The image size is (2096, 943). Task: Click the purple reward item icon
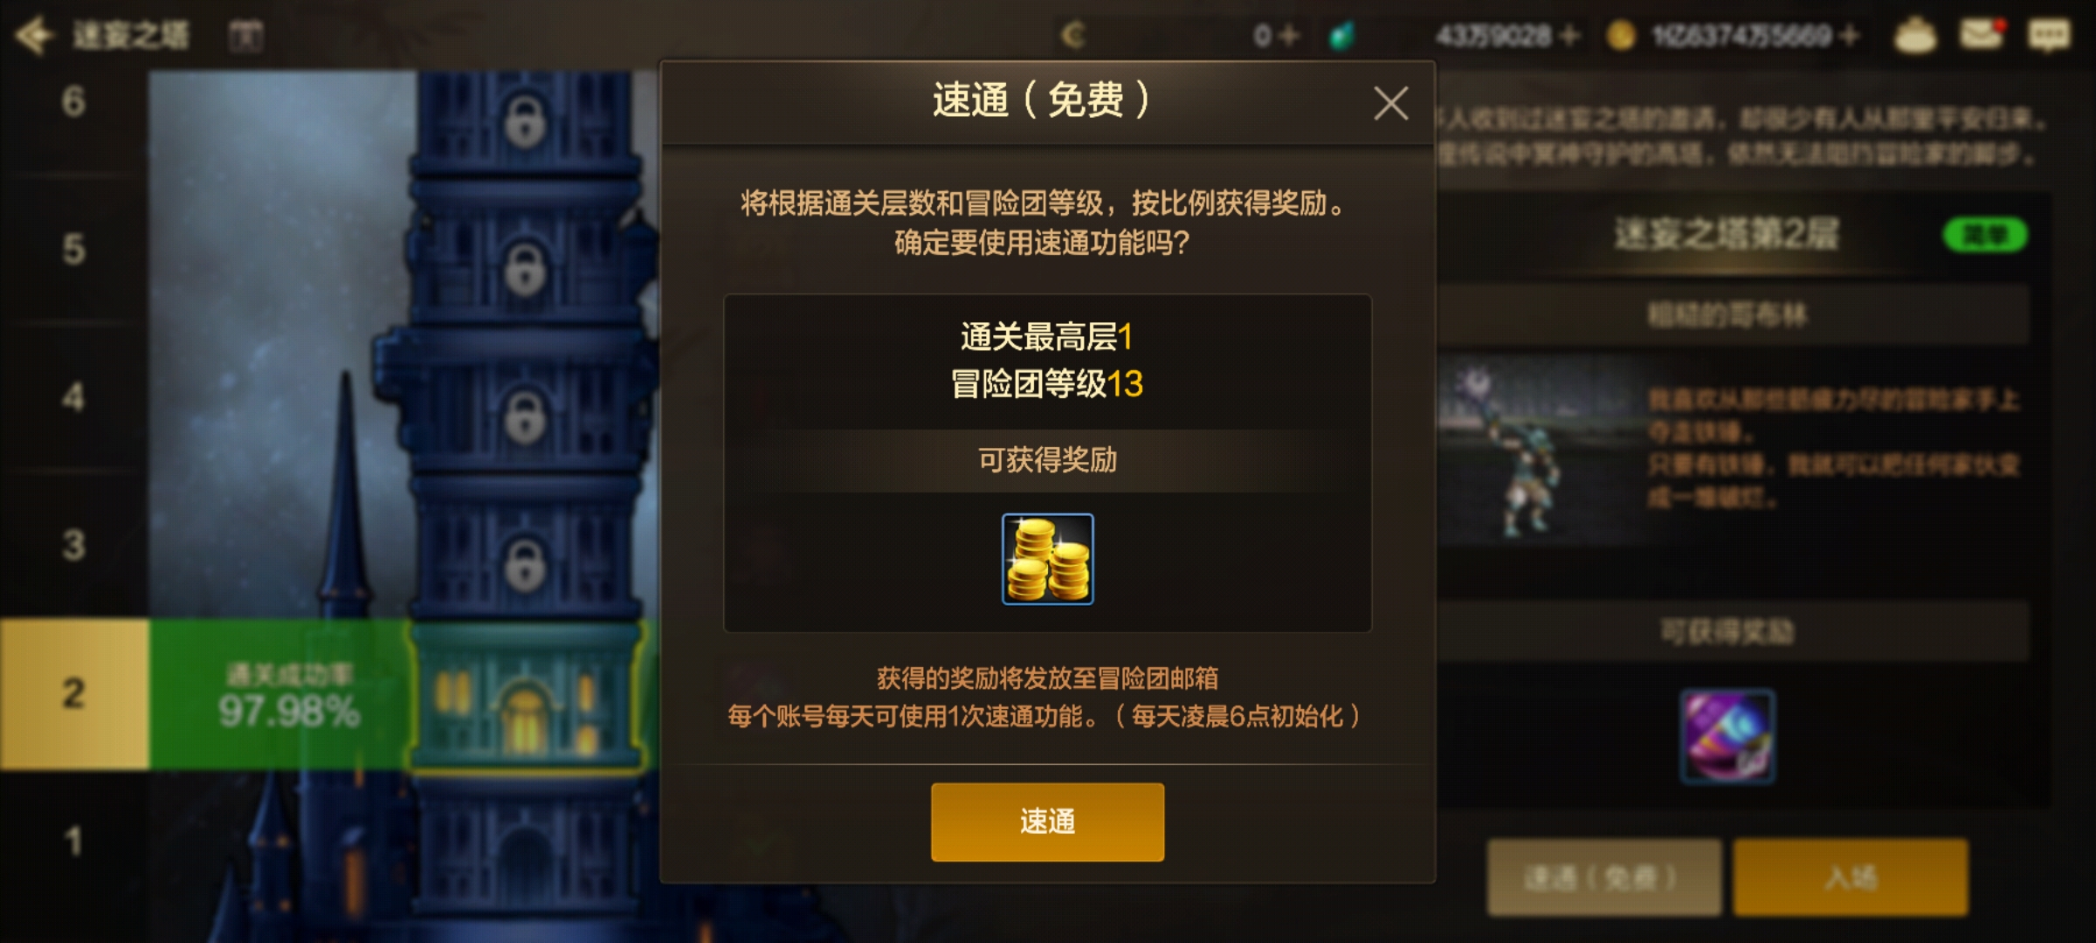1727,736
